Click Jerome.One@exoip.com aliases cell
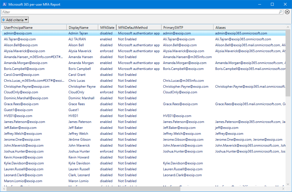Screen dimensions: 292x192 click(x=249, y=140)
